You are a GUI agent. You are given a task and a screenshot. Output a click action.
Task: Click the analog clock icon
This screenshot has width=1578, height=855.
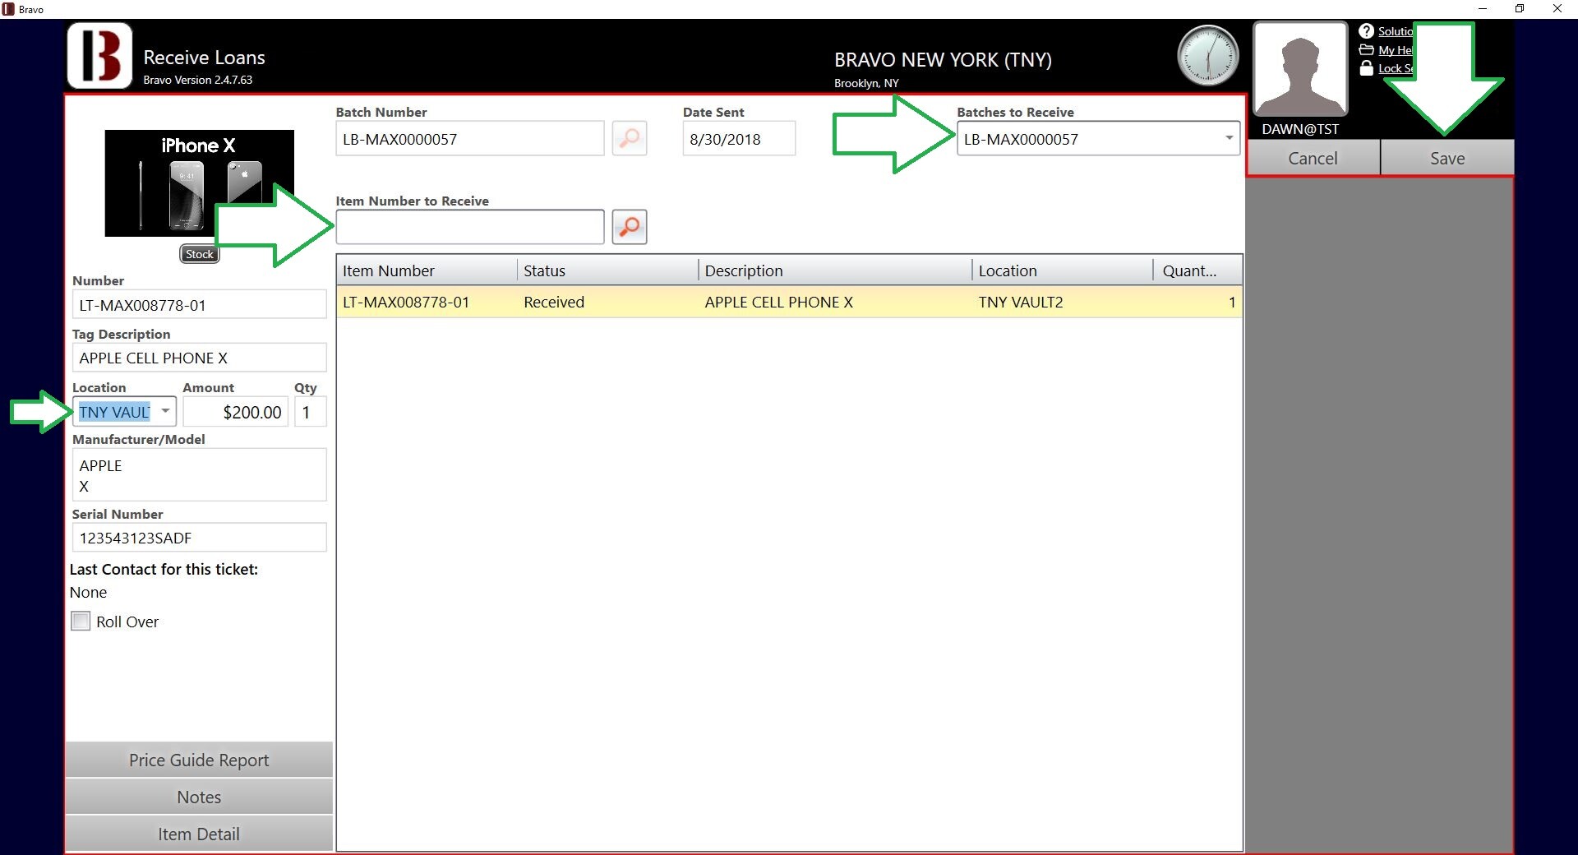pos(1208,56)
